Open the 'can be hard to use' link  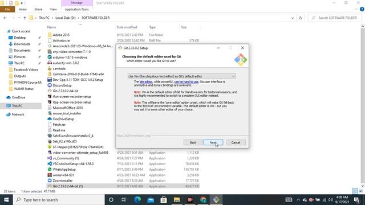point(186,82)
